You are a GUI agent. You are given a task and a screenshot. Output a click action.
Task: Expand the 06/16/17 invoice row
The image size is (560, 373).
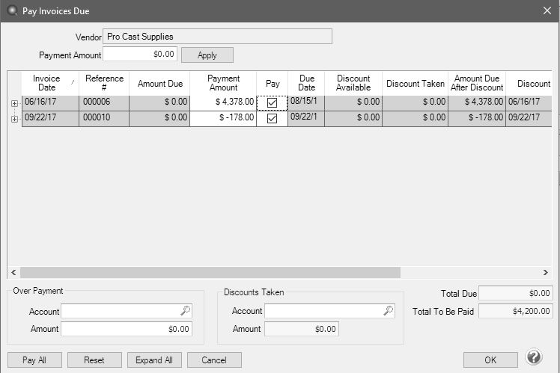[x=14, y=103]
